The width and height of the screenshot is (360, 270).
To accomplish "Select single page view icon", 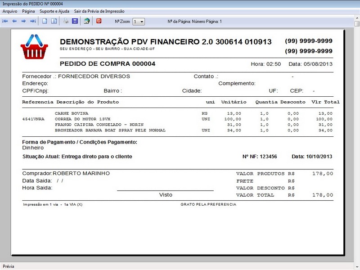I will coord(45,21).
